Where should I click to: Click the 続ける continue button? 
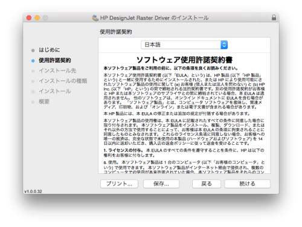click(x=247, y=184)
